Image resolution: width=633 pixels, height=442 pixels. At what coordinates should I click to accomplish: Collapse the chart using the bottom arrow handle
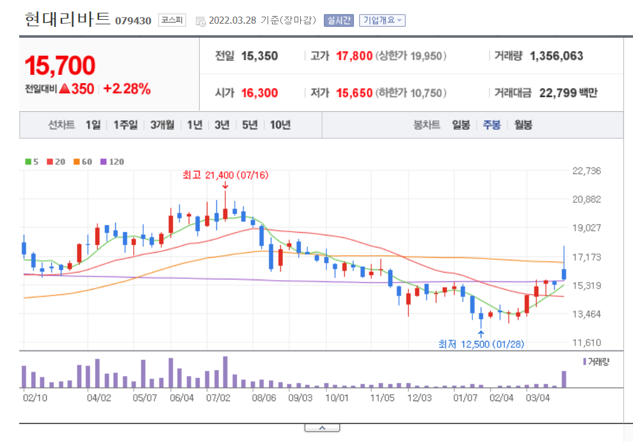[322, 428]
